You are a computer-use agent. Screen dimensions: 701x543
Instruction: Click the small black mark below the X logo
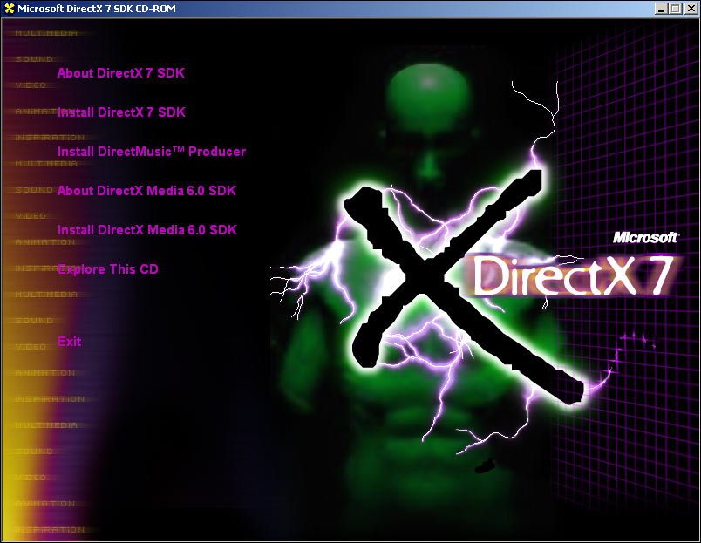point(485,467)
